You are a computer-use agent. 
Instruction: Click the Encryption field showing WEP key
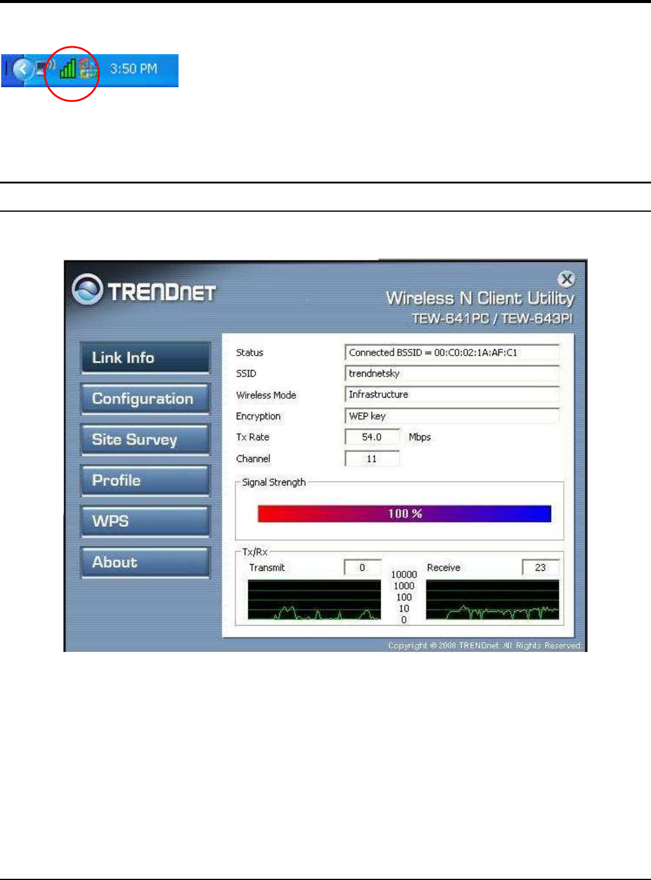click(x=452, y=416)
